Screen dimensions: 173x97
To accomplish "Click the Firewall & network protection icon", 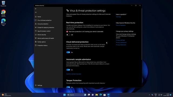I will click(x=36, y=27).
